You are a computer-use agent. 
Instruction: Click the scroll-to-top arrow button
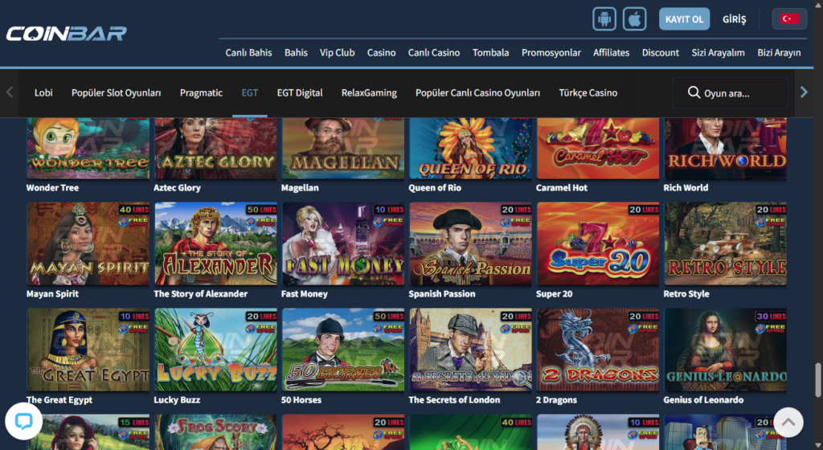[788, 422]
